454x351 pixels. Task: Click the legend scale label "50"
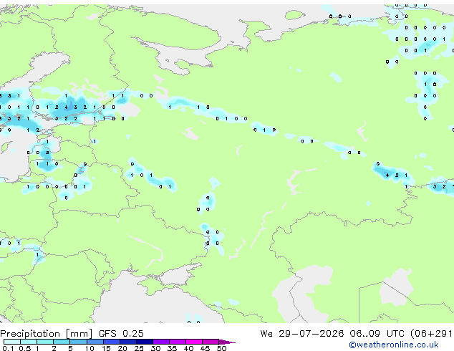coord(221,348)
